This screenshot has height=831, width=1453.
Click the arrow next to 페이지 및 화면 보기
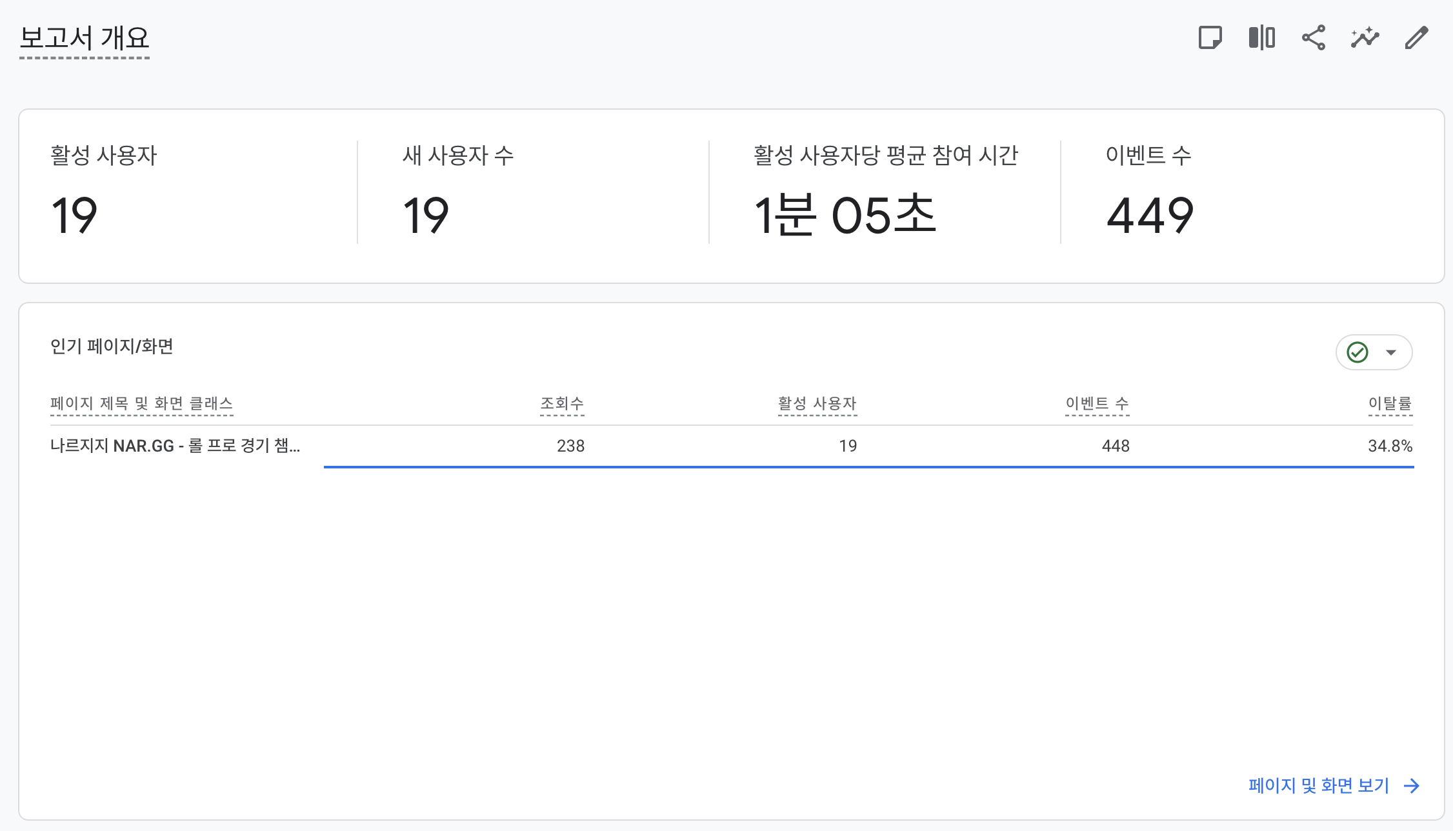[1412, 786]
